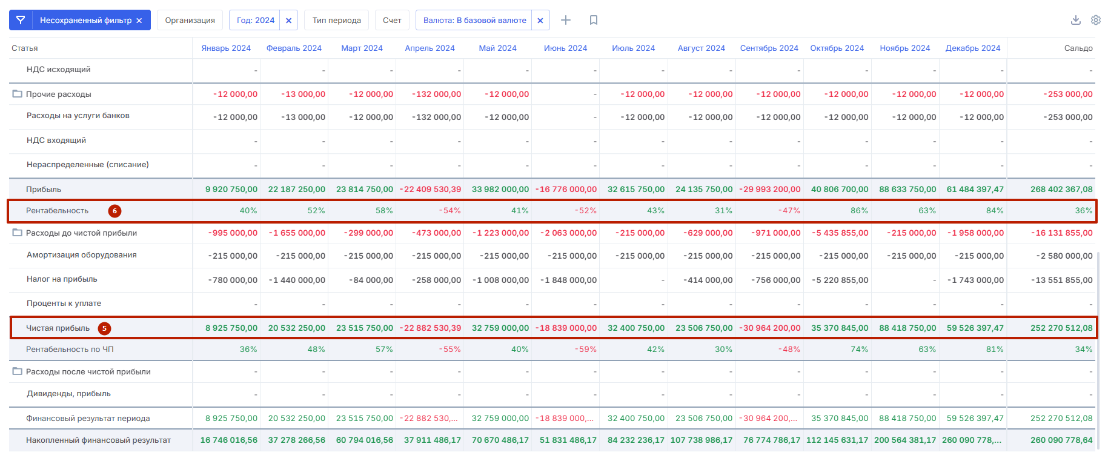Click accumulated total 260 090 778,64

(x=1061, y=440)
